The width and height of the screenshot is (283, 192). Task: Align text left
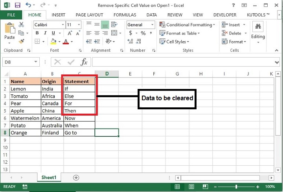89,33
